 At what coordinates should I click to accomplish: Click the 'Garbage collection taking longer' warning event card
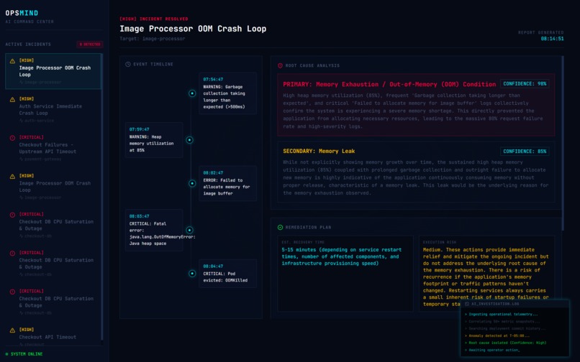pyautogui.click(x=227, y=93)
